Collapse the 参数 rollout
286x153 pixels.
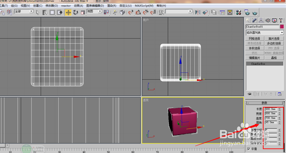tap(264, 103)
